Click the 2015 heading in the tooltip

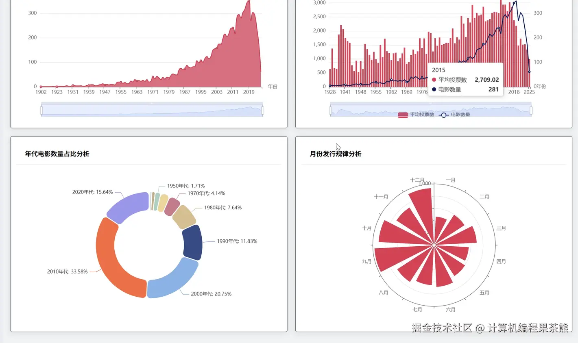click(438, 70)
